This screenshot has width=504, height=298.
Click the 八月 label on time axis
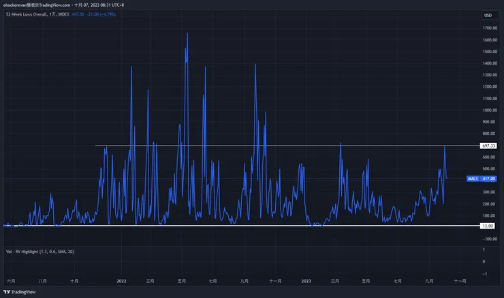[42, 281]
